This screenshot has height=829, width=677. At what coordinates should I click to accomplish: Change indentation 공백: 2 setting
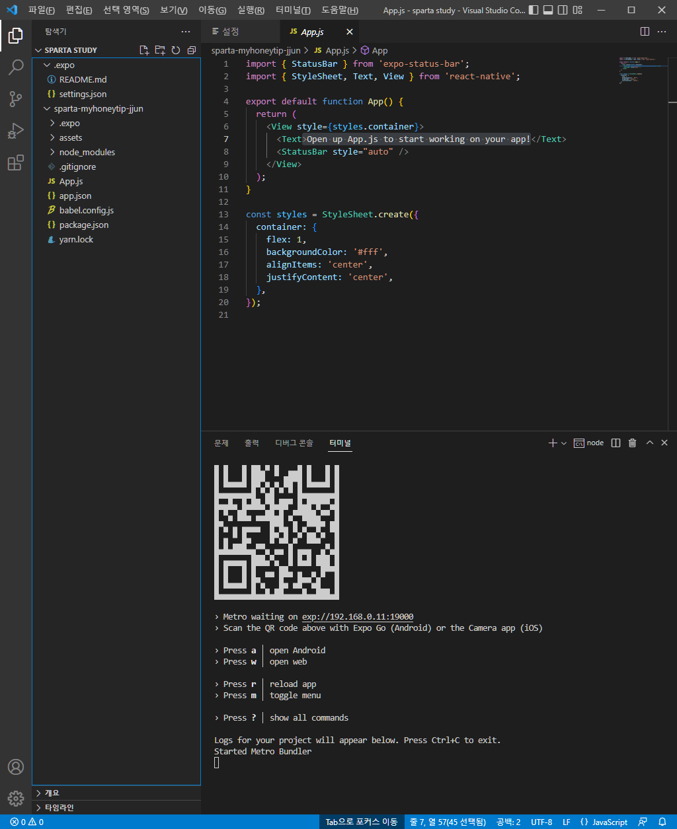(508, 822)
